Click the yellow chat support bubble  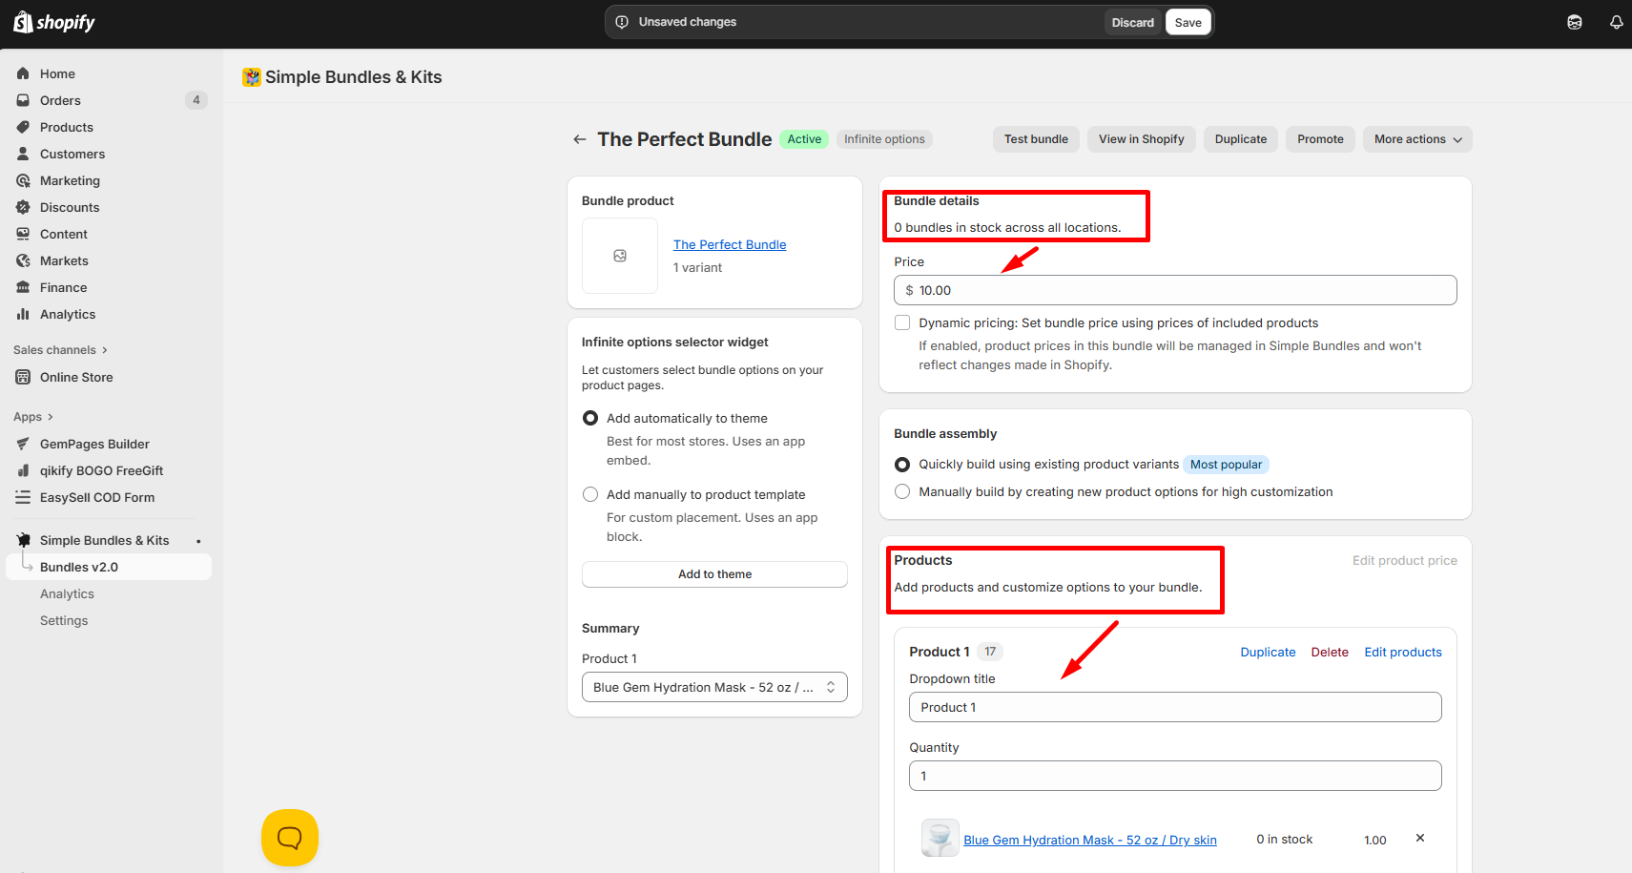[x=289, y=837]
